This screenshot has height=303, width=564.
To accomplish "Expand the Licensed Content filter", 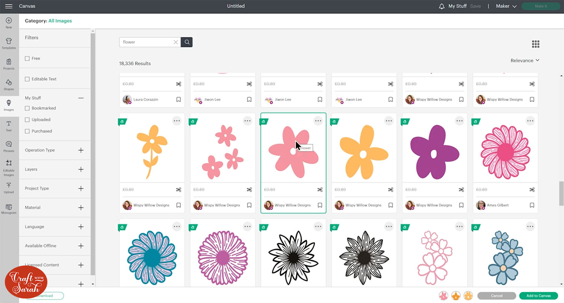I will [80, 265].
